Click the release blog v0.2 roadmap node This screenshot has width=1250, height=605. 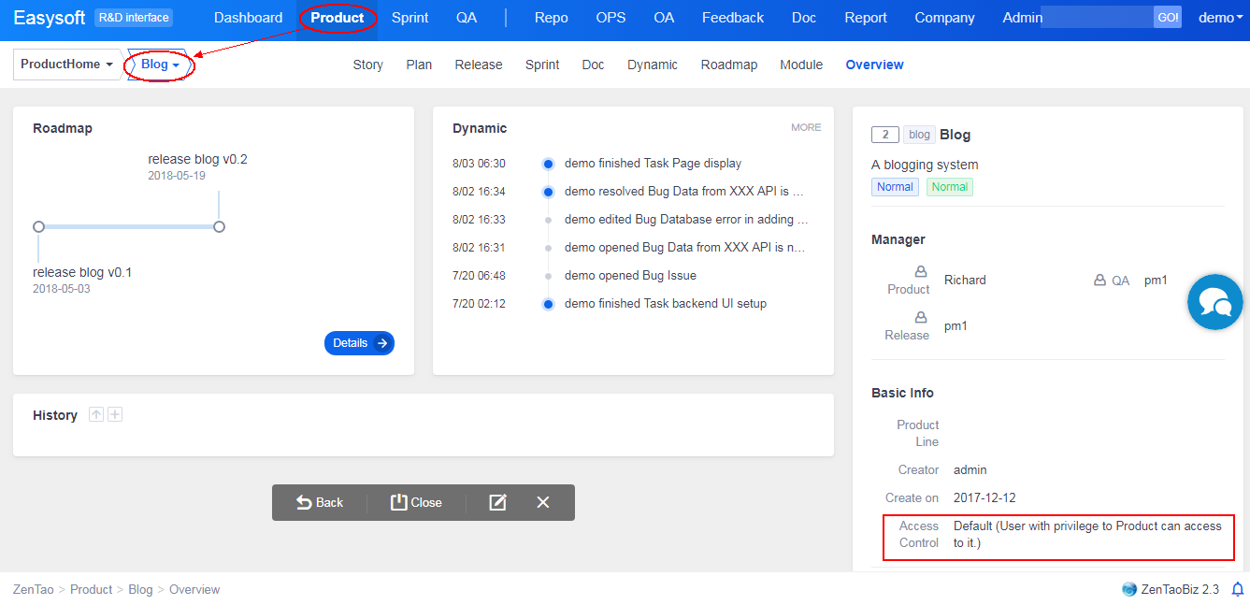point(219,226)
